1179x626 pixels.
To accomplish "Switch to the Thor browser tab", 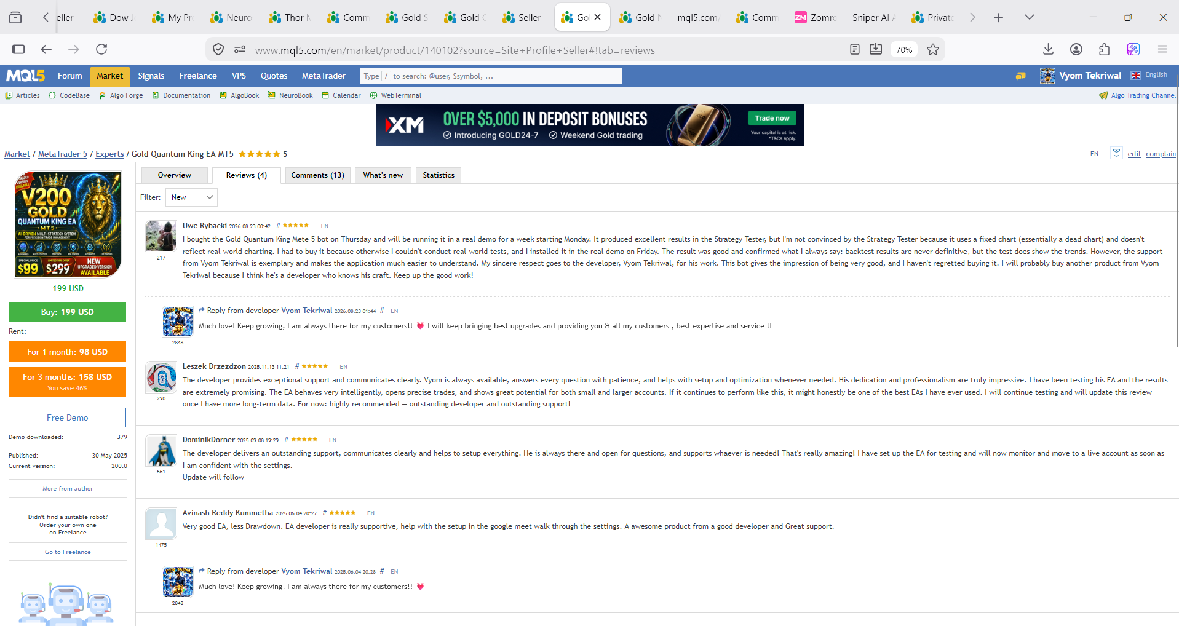I will tap(290, 17).
